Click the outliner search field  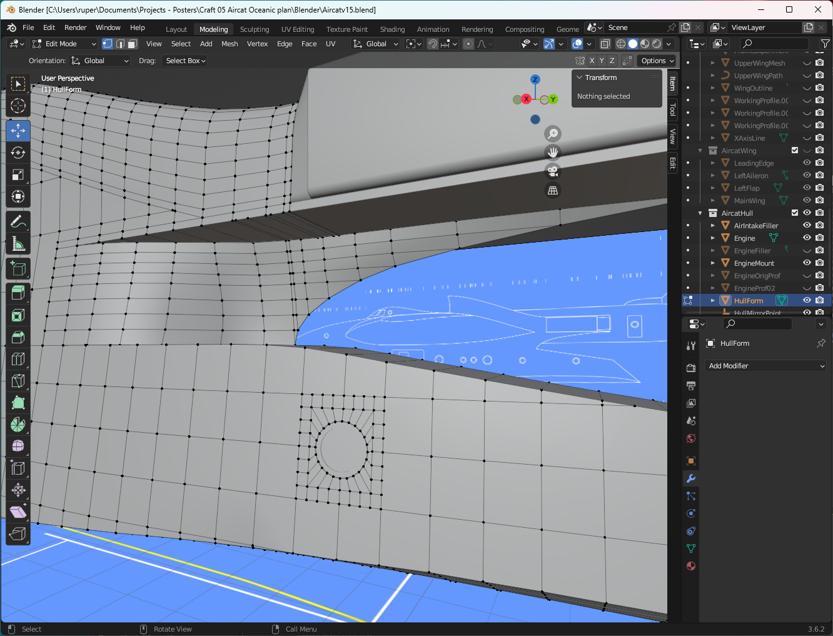774,43
